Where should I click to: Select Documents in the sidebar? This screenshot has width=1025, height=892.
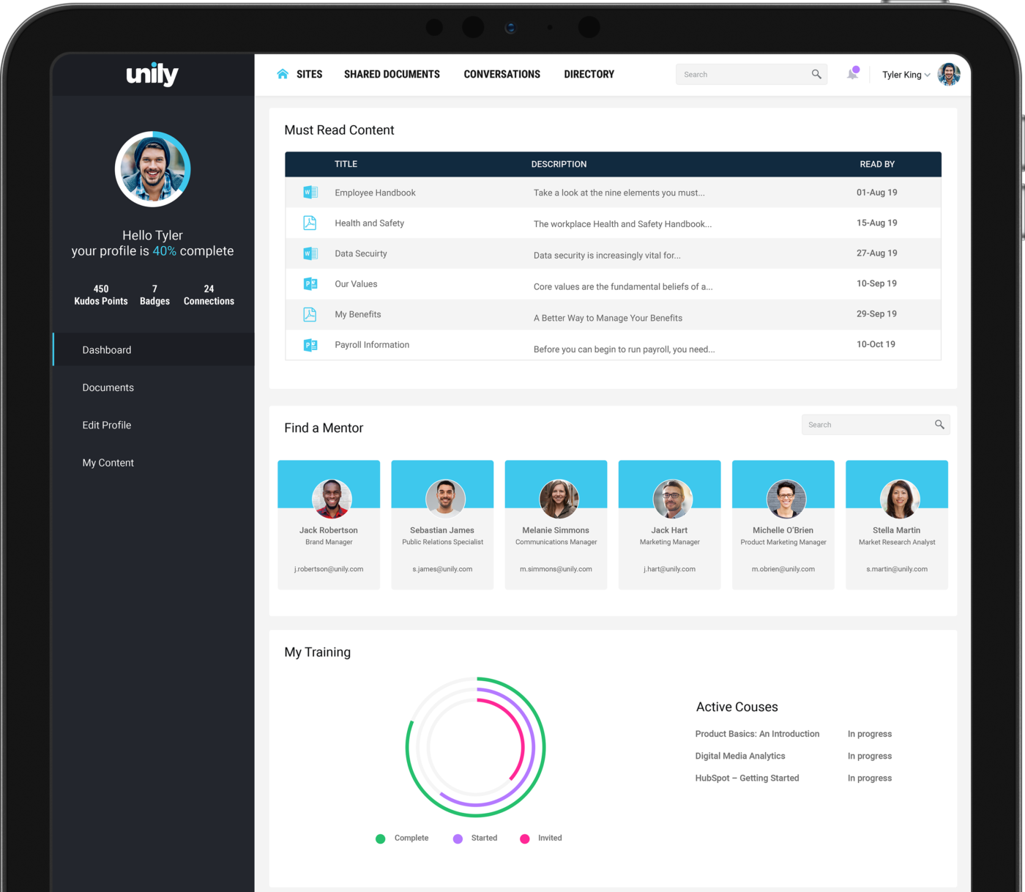(x=108, y=387)
